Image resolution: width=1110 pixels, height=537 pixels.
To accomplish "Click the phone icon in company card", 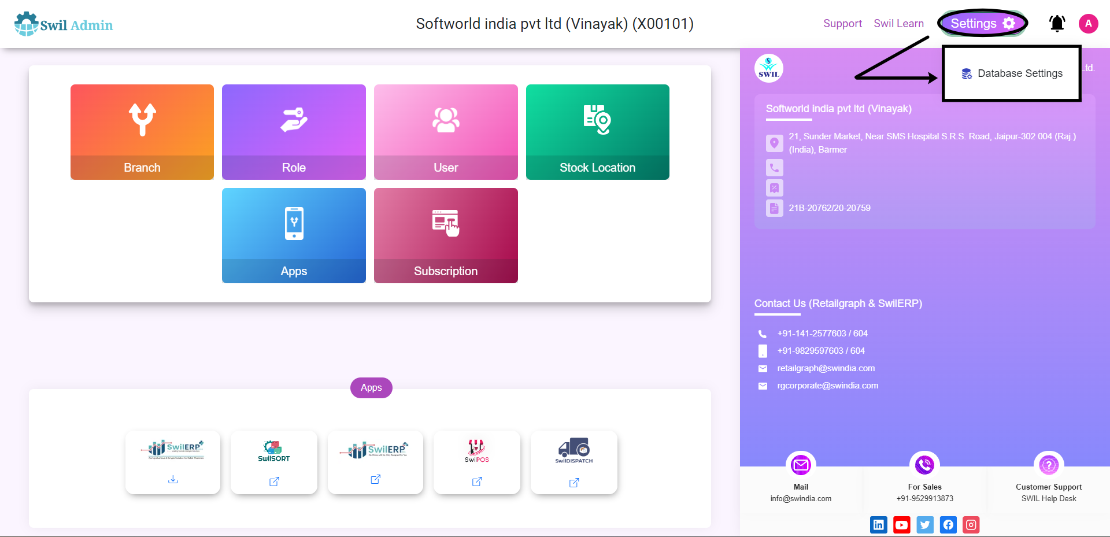I will tap(775, 168).
